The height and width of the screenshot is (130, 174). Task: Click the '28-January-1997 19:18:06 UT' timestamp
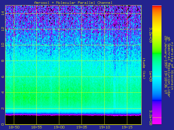166,65
